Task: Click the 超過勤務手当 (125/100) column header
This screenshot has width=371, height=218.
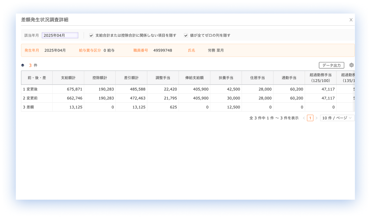Action: 321,78
